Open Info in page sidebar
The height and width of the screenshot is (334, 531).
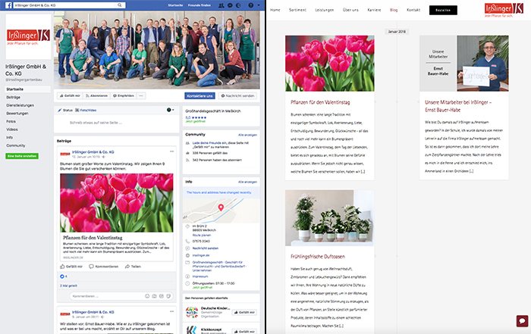9,138
